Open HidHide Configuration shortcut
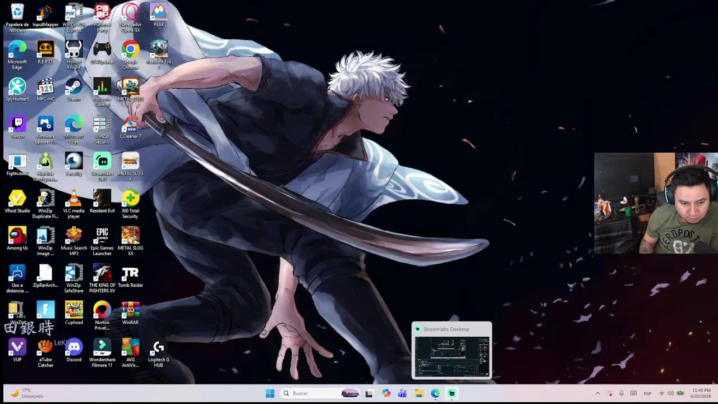 [45, 167]
